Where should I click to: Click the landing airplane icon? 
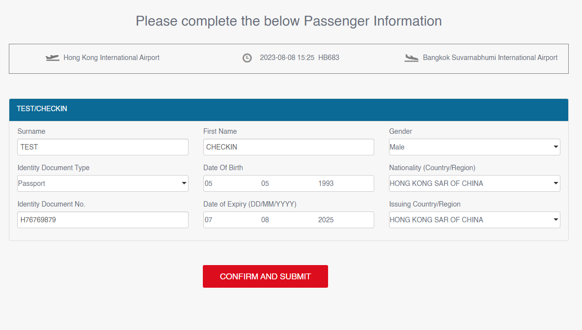(411, 58)
